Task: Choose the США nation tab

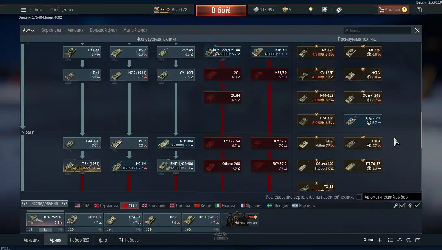Action: [82, 206]
